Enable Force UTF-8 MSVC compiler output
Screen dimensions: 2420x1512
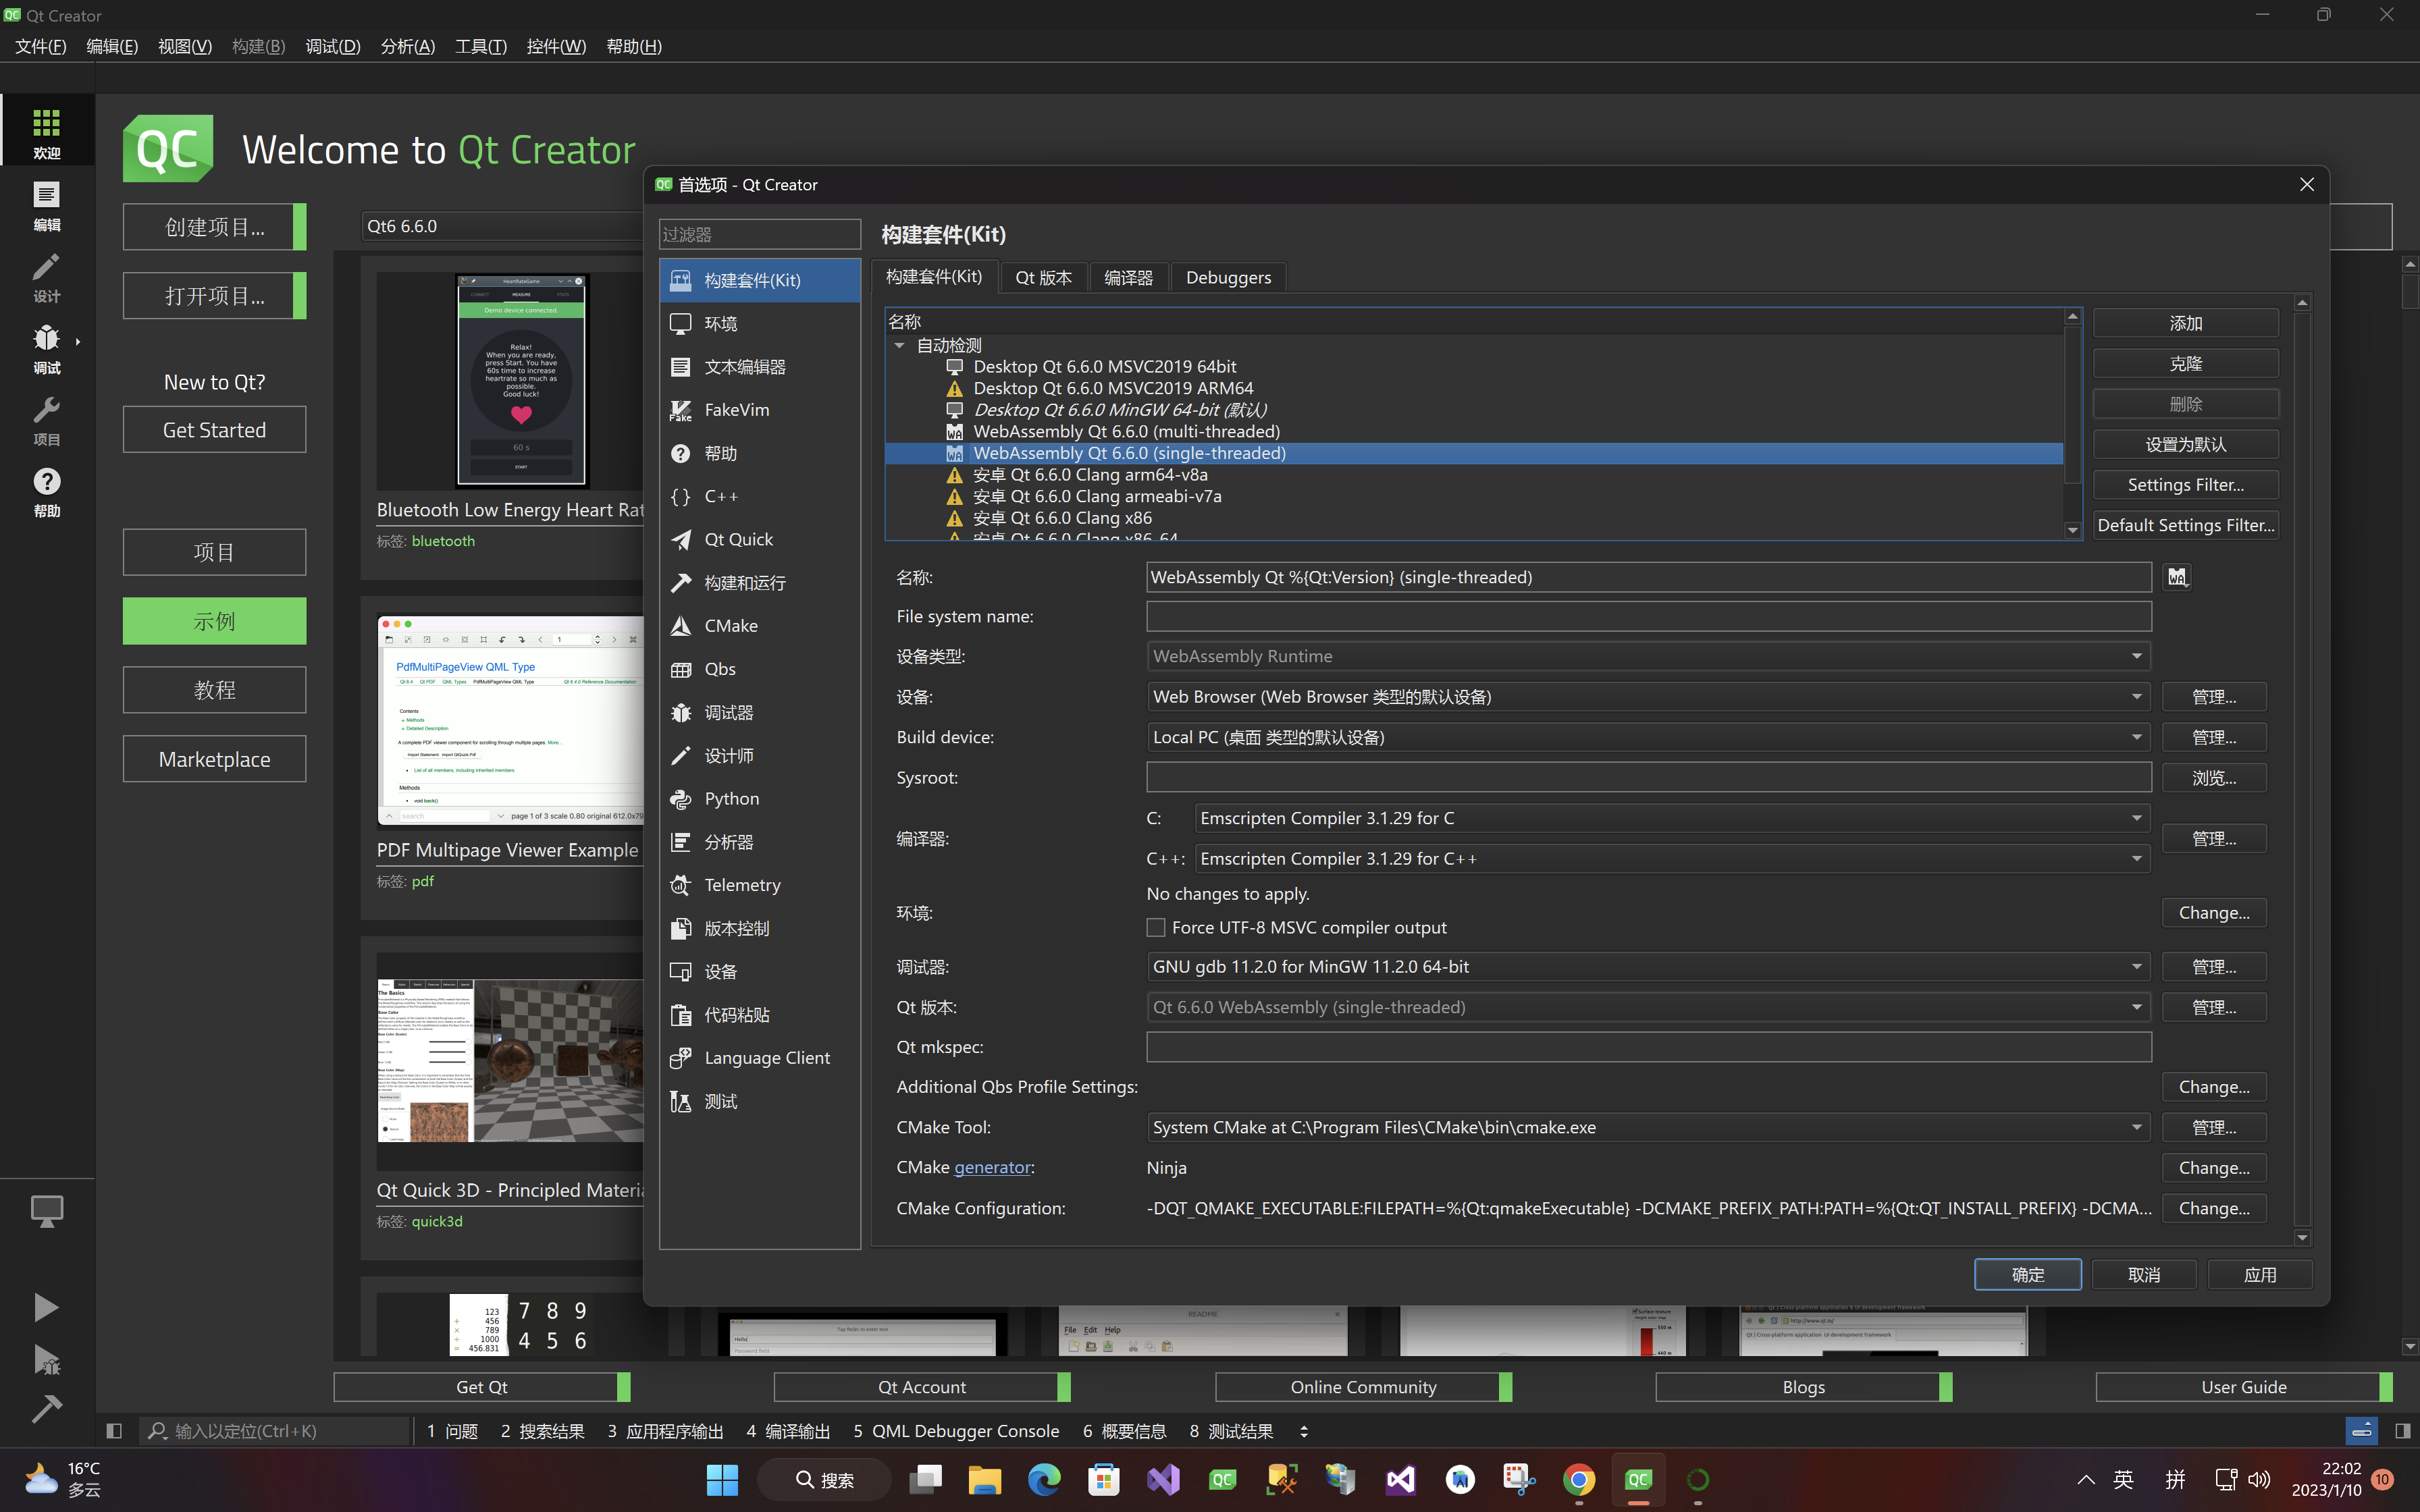(x=1156, y=927)
